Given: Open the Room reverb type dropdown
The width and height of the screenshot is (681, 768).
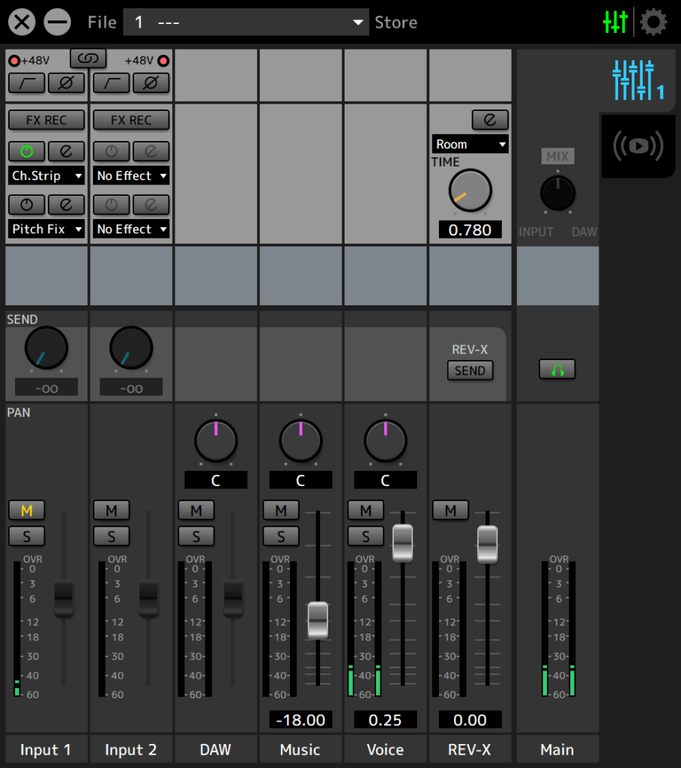Looking at the screenshot, I should click(470, 144).
